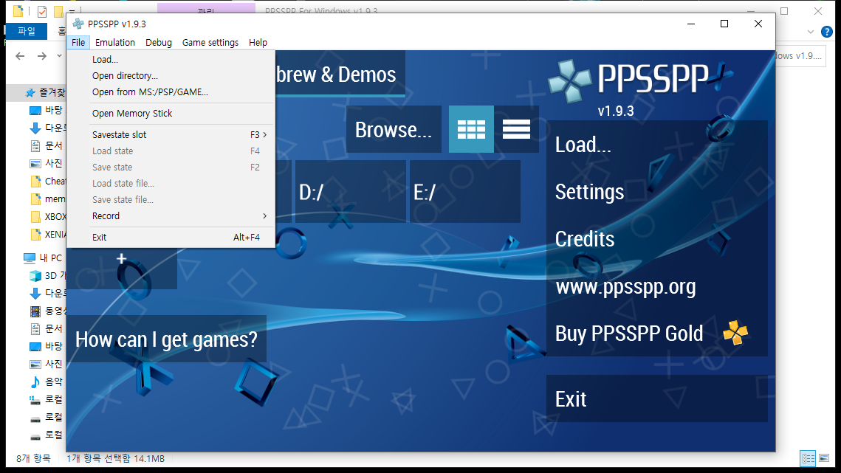
Task: Click How can I get games?
Action: click(166, 339)
